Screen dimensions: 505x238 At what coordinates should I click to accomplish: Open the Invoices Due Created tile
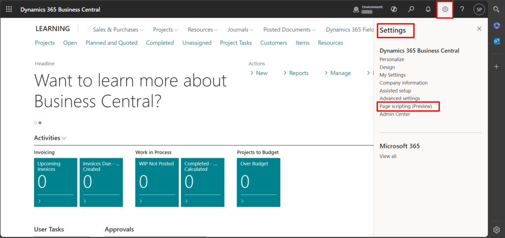tap(101, 182)
